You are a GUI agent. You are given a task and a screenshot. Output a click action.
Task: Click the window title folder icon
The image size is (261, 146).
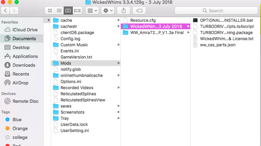[88, 2]
